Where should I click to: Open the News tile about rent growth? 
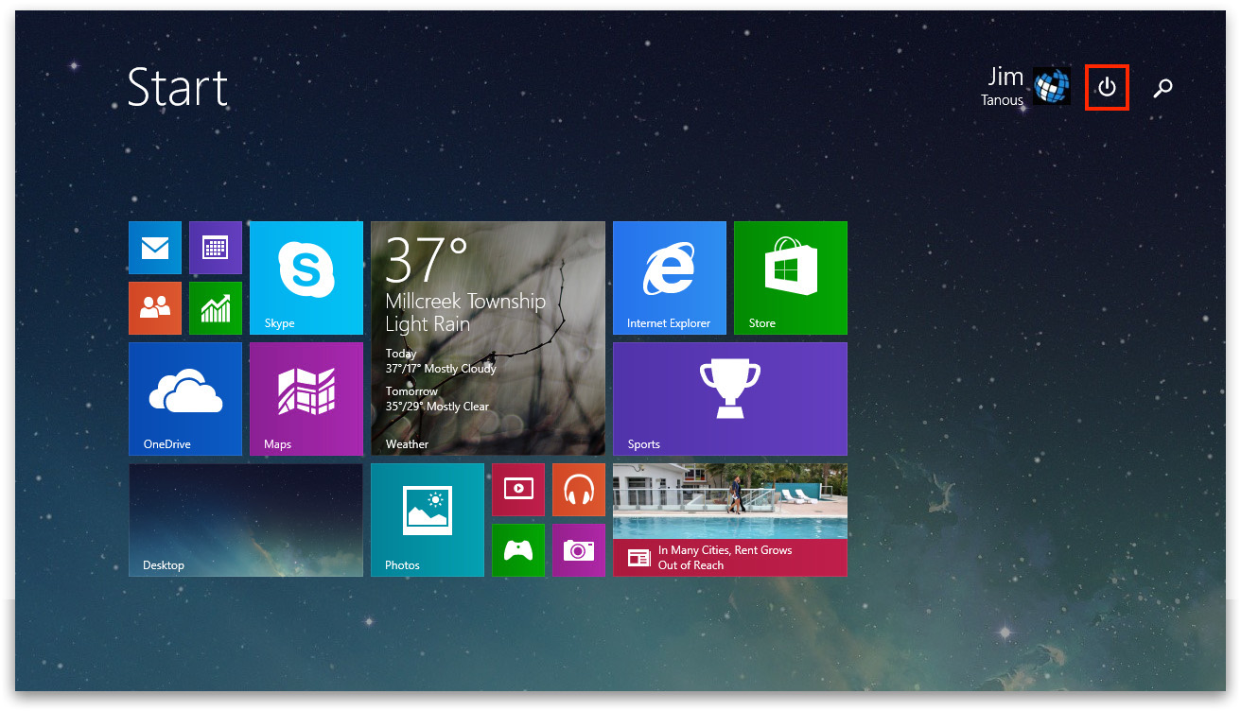pyautogui.click(x=730, y=520)
